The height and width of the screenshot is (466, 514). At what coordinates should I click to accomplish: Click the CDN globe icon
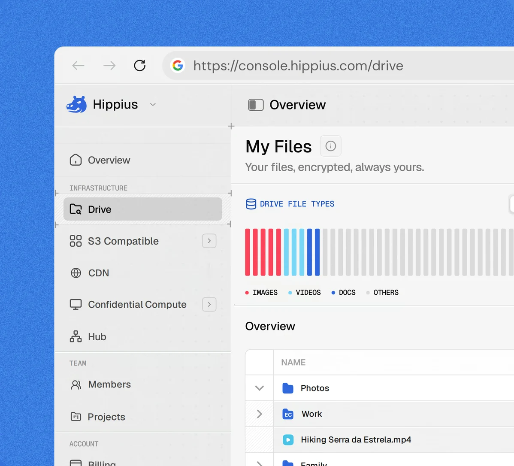point(76,273)
